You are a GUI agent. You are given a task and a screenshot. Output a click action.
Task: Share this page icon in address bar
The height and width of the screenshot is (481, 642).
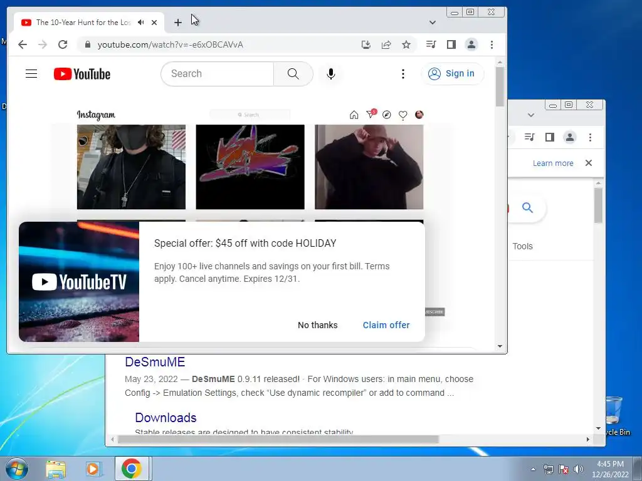point(386,44)
